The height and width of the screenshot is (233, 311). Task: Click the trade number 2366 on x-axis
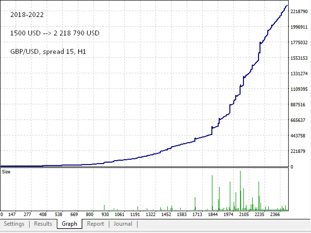275,215
